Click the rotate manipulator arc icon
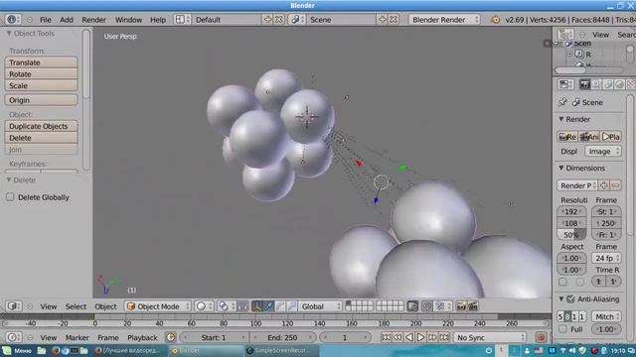The image size is (636, 357). coord(280,306)
